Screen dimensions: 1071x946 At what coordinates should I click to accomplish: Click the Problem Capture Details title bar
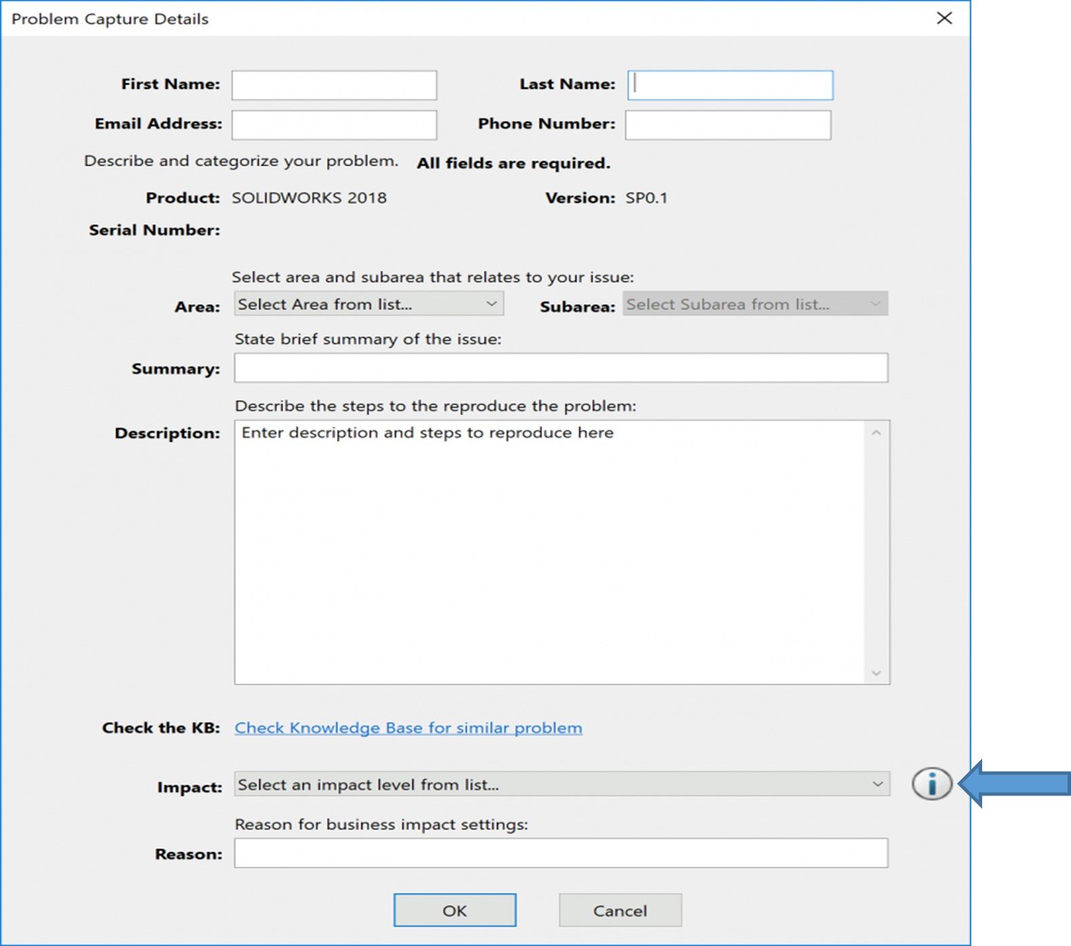475,18
